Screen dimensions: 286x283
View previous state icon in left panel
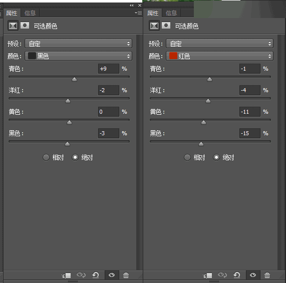81,275
